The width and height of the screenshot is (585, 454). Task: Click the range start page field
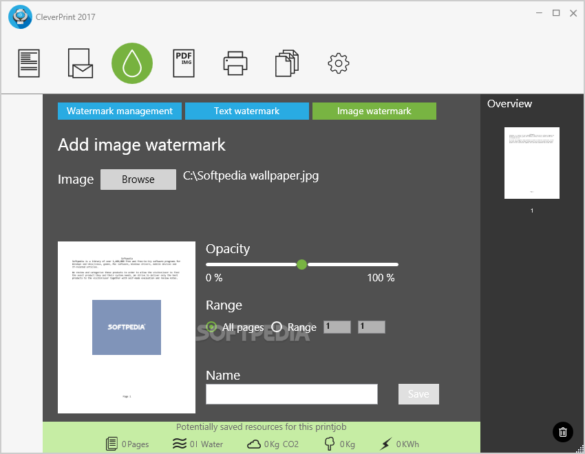337,327
